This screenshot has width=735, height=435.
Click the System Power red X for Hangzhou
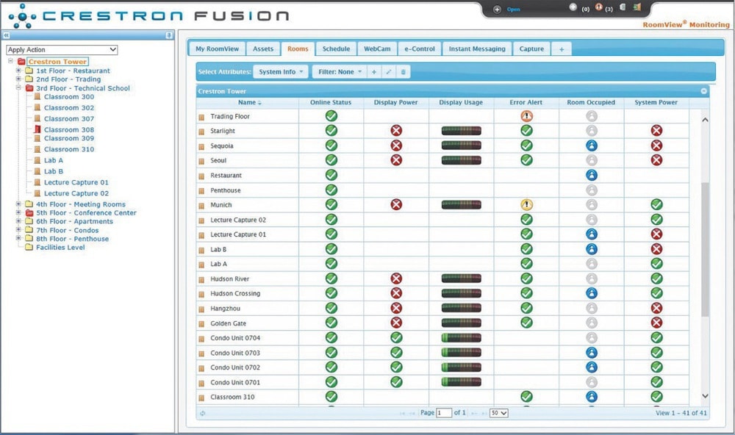click(656, 308)
